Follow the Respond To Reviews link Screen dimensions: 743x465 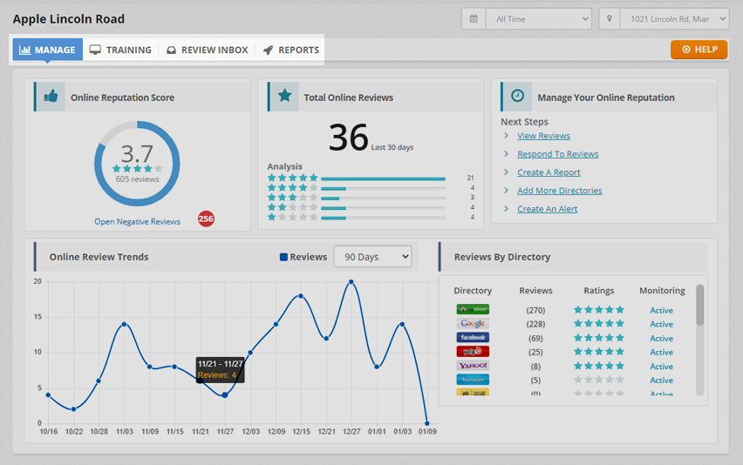pos(557,154)
